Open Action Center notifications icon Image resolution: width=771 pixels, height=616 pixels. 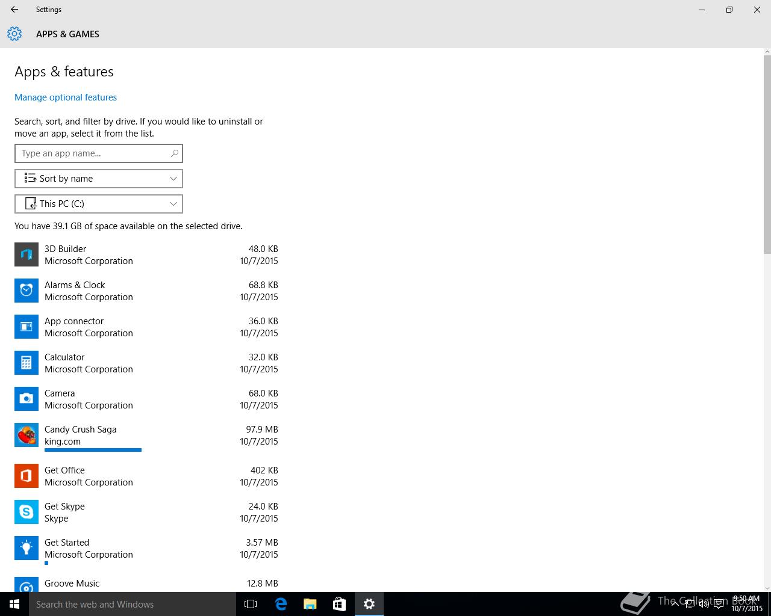click(x=719, y=605)
